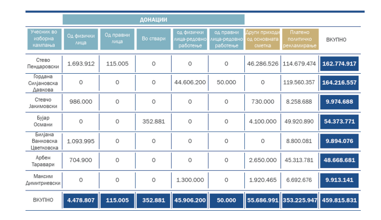Click Стевчо Јакимовски in the first column
The height and width of the screenshot is (220, 381).
point(44,102)
